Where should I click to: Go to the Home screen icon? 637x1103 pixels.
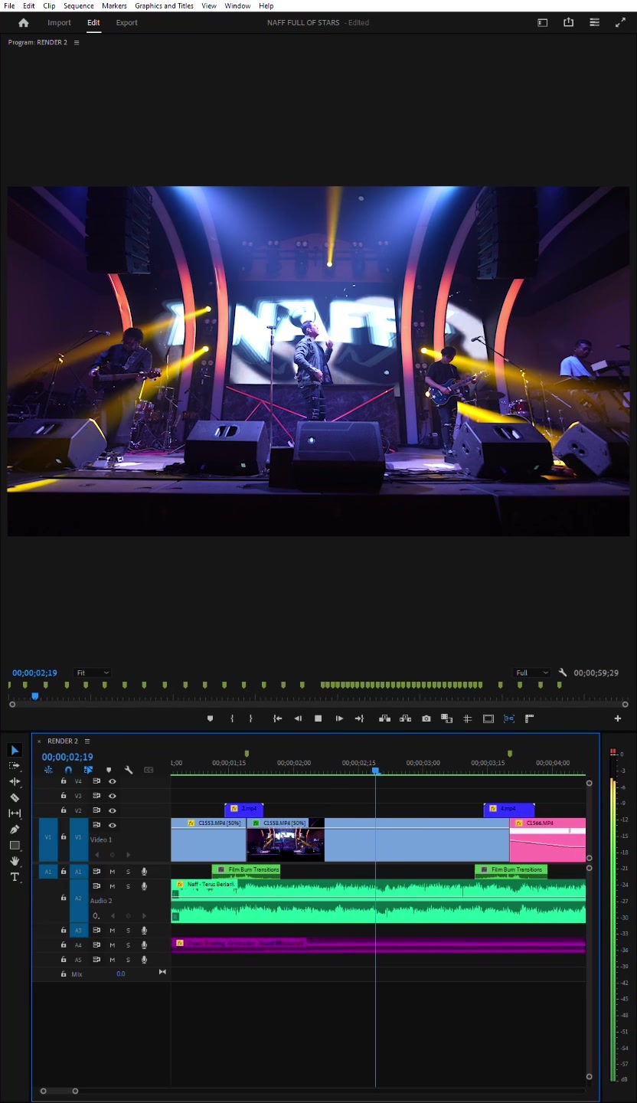click(24, 23)
